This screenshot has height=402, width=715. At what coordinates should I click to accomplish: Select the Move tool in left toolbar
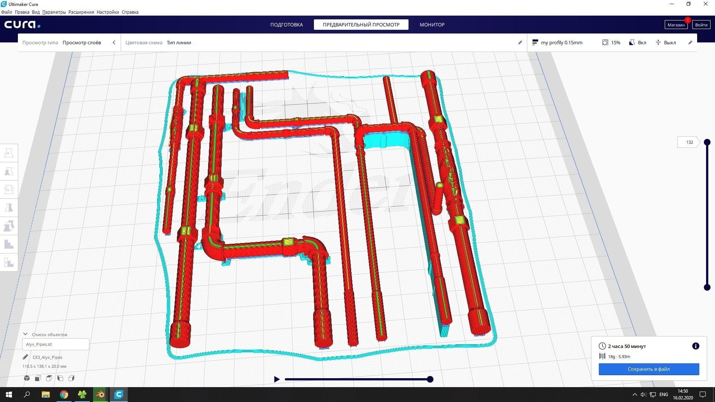coord(9,153)
